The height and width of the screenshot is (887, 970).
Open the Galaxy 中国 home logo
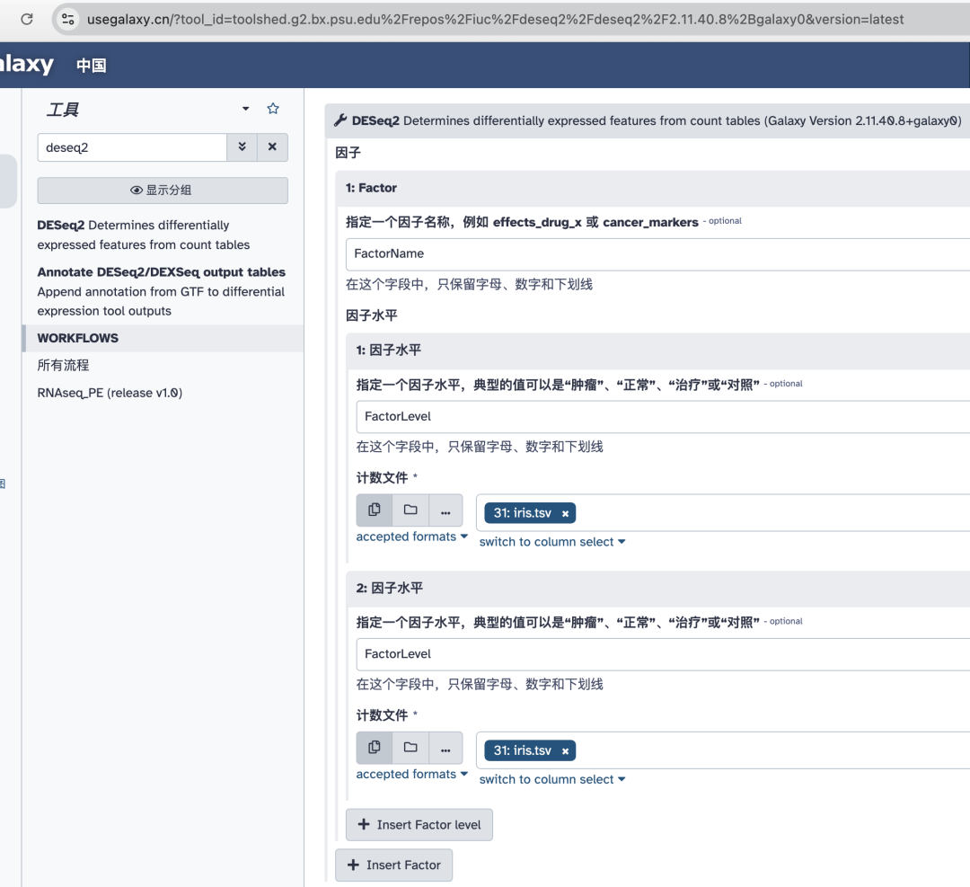[x=53, y=65]
